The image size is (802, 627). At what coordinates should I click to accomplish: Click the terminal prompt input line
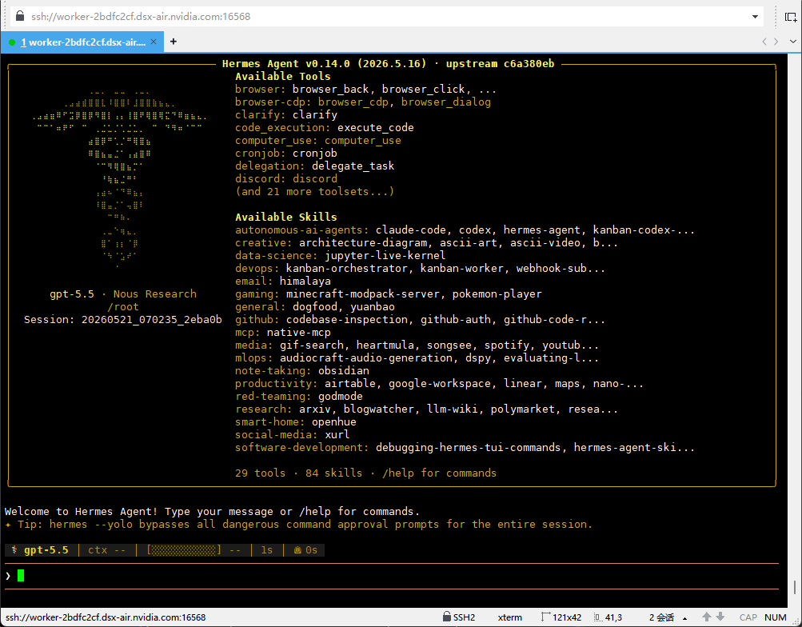(391, 576)
